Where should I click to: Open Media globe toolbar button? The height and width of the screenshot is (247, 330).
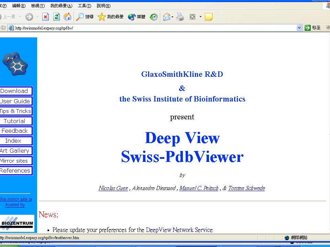pyautogui.click(x=136, y=17)
